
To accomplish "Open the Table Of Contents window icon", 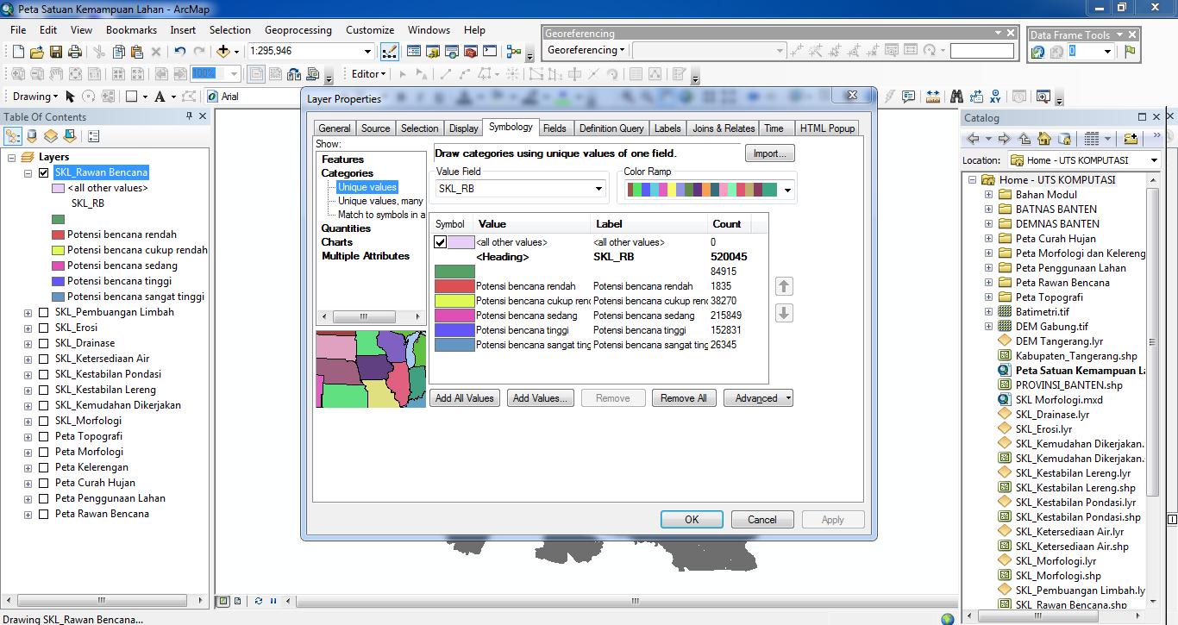I will tap(414, 52).
